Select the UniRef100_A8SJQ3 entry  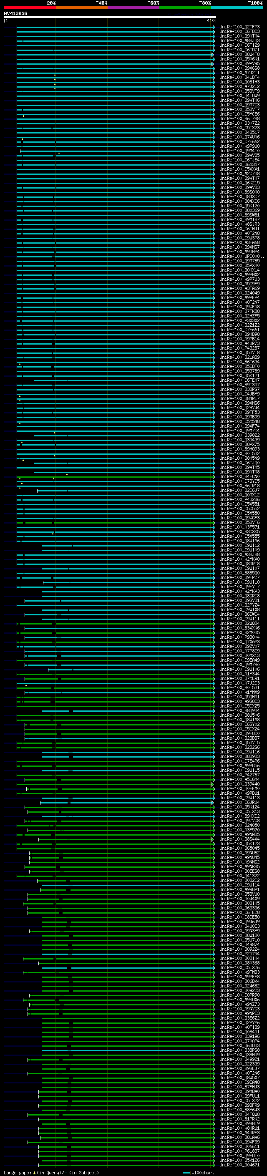point(239,40)
